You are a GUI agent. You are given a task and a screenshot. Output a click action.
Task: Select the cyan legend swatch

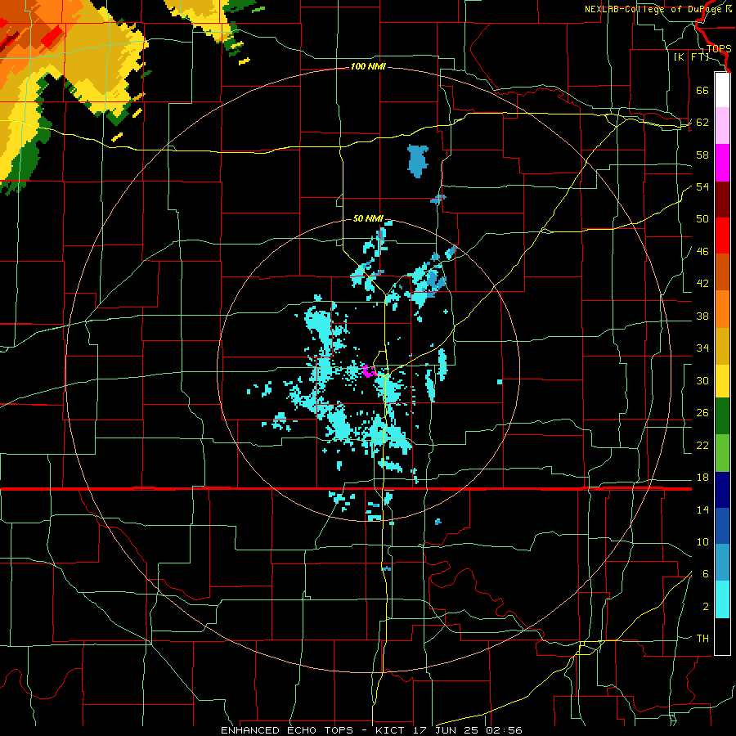pyautogui.click(x=722, y=599)
